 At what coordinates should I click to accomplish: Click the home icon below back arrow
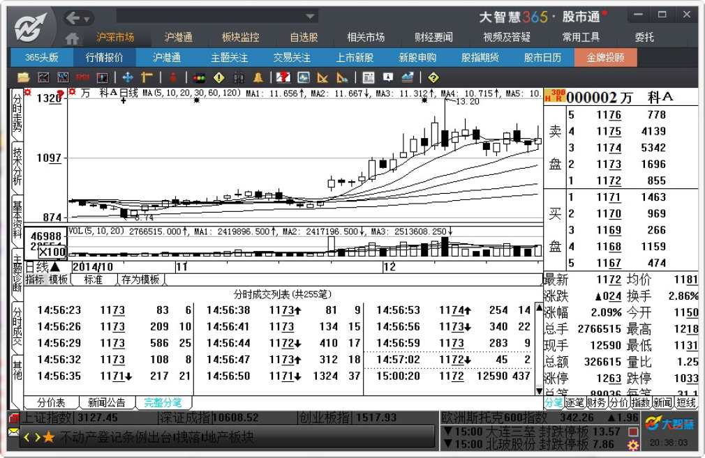tap(72, 38)
